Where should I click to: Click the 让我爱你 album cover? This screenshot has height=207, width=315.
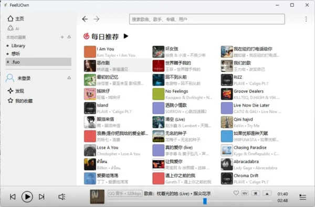click(x=159, y=164)
